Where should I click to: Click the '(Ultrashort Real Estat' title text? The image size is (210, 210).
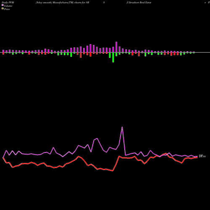click(x=139, y=3)
